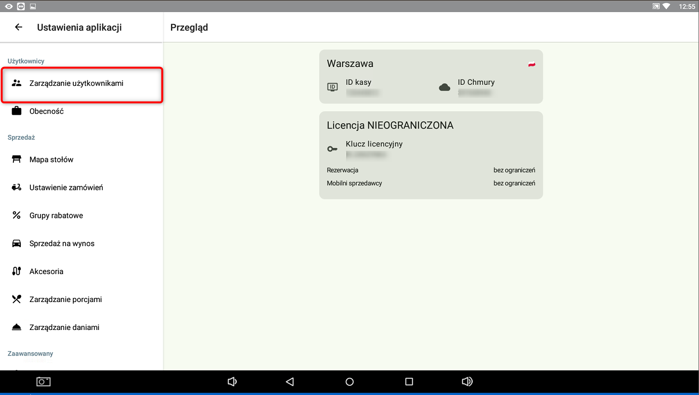Open Zarządzanie daniami settings
699x395 pixels.
(64, 327)
